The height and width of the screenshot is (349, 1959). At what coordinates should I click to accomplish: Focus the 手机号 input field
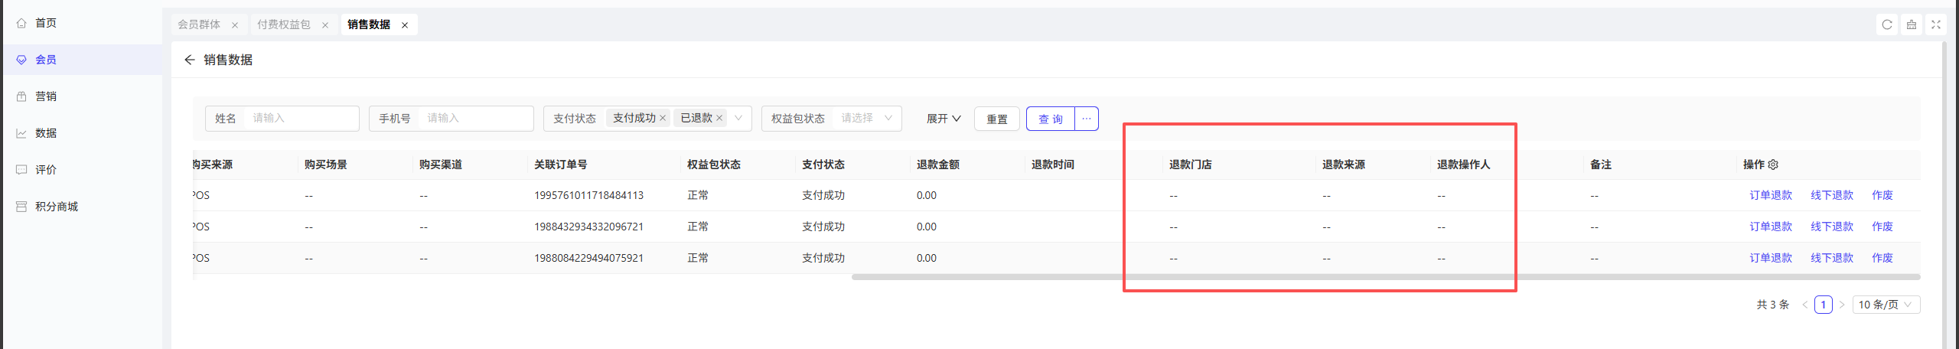(474, 118)
